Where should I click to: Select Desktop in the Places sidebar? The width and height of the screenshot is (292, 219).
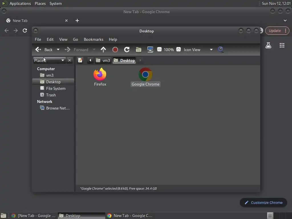click(x=53, y=82)
